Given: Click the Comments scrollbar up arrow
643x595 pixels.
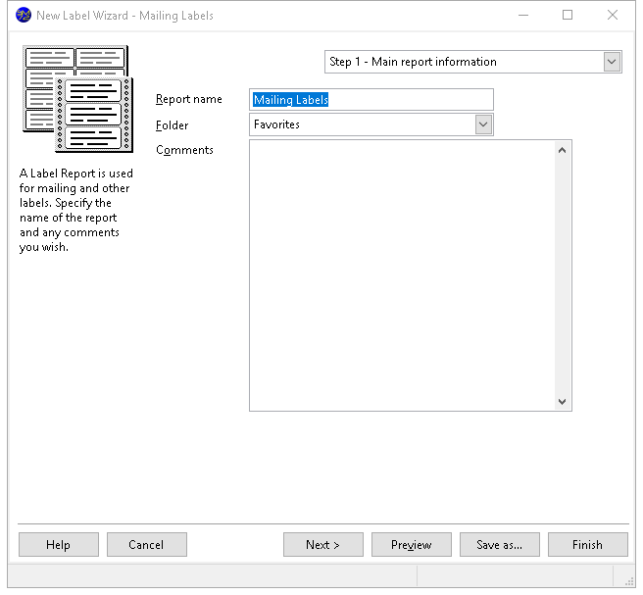Looking at the screenshot, I should (x=563, y=151).
